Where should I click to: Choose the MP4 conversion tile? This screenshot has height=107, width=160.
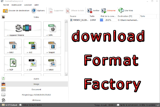[x=52, y=29]
